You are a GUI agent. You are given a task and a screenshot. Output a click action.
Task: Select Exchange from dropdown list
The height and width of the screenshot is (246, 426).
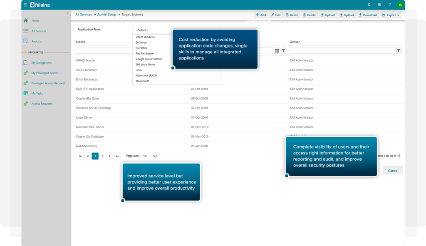141,42
